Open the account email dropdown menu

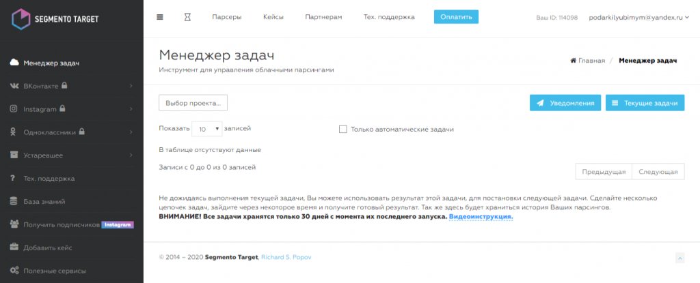tap(638, 17)
